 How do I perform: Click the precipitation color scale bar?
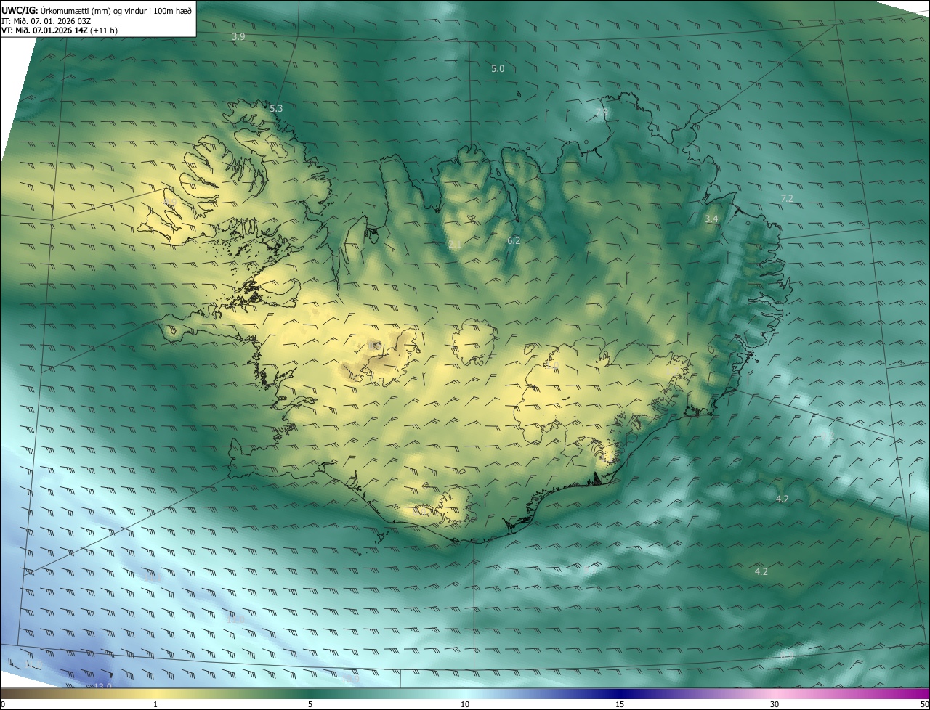pyautogui.click(x=465, y=694)
